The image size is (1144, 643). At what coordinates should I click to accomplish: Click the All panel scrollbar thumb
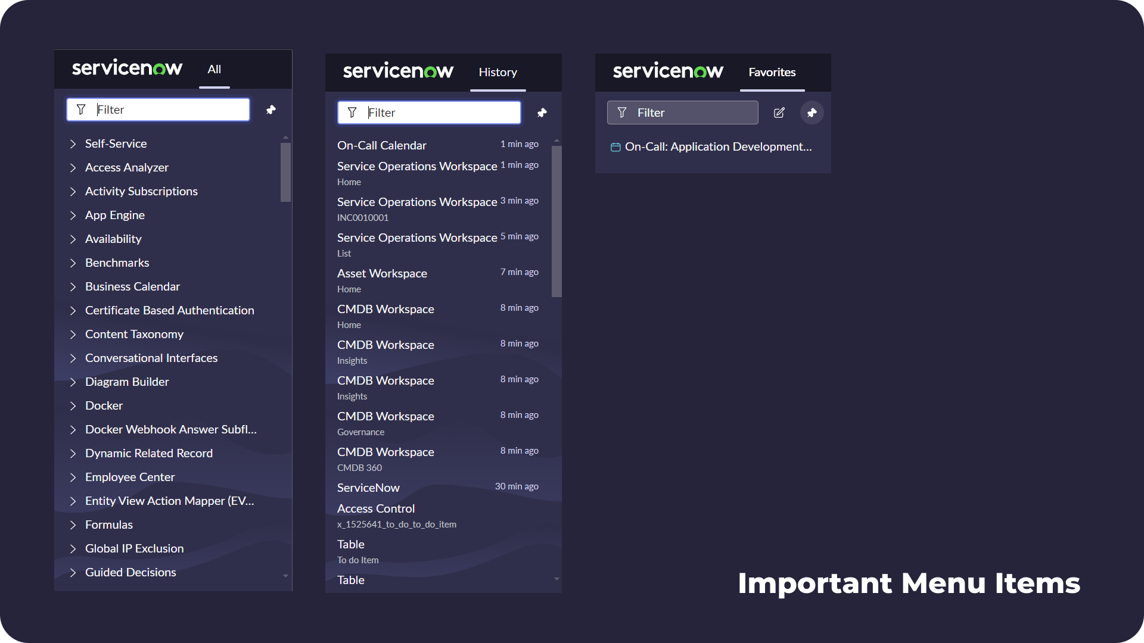pyautogui.click(x=285, y=172)
